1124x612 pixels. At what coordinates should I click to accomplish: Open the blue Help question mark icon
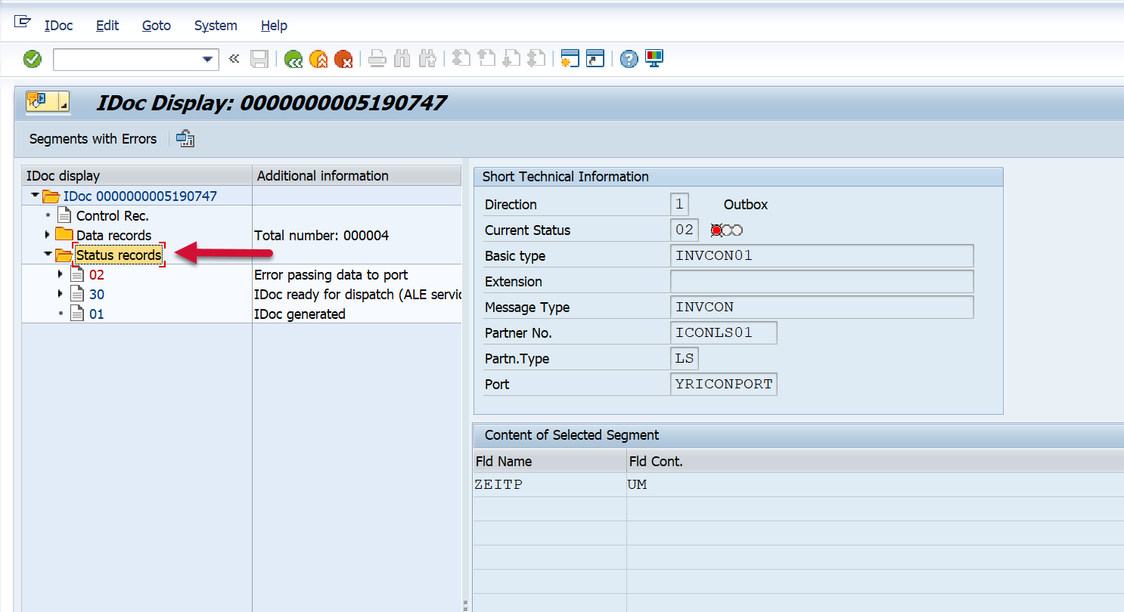click(629, 59)
